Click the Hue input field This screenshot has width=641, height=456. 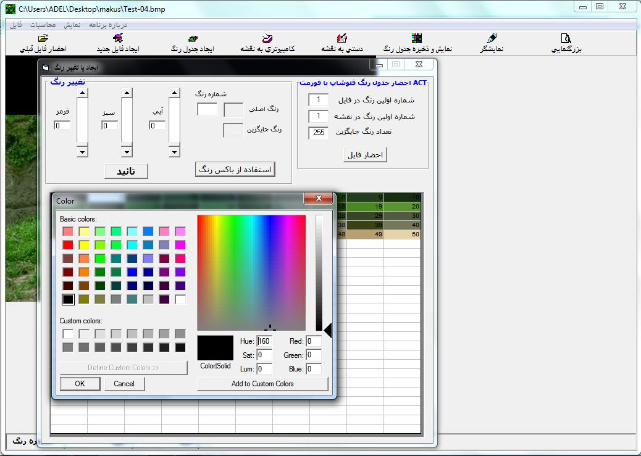coord(264,341)
